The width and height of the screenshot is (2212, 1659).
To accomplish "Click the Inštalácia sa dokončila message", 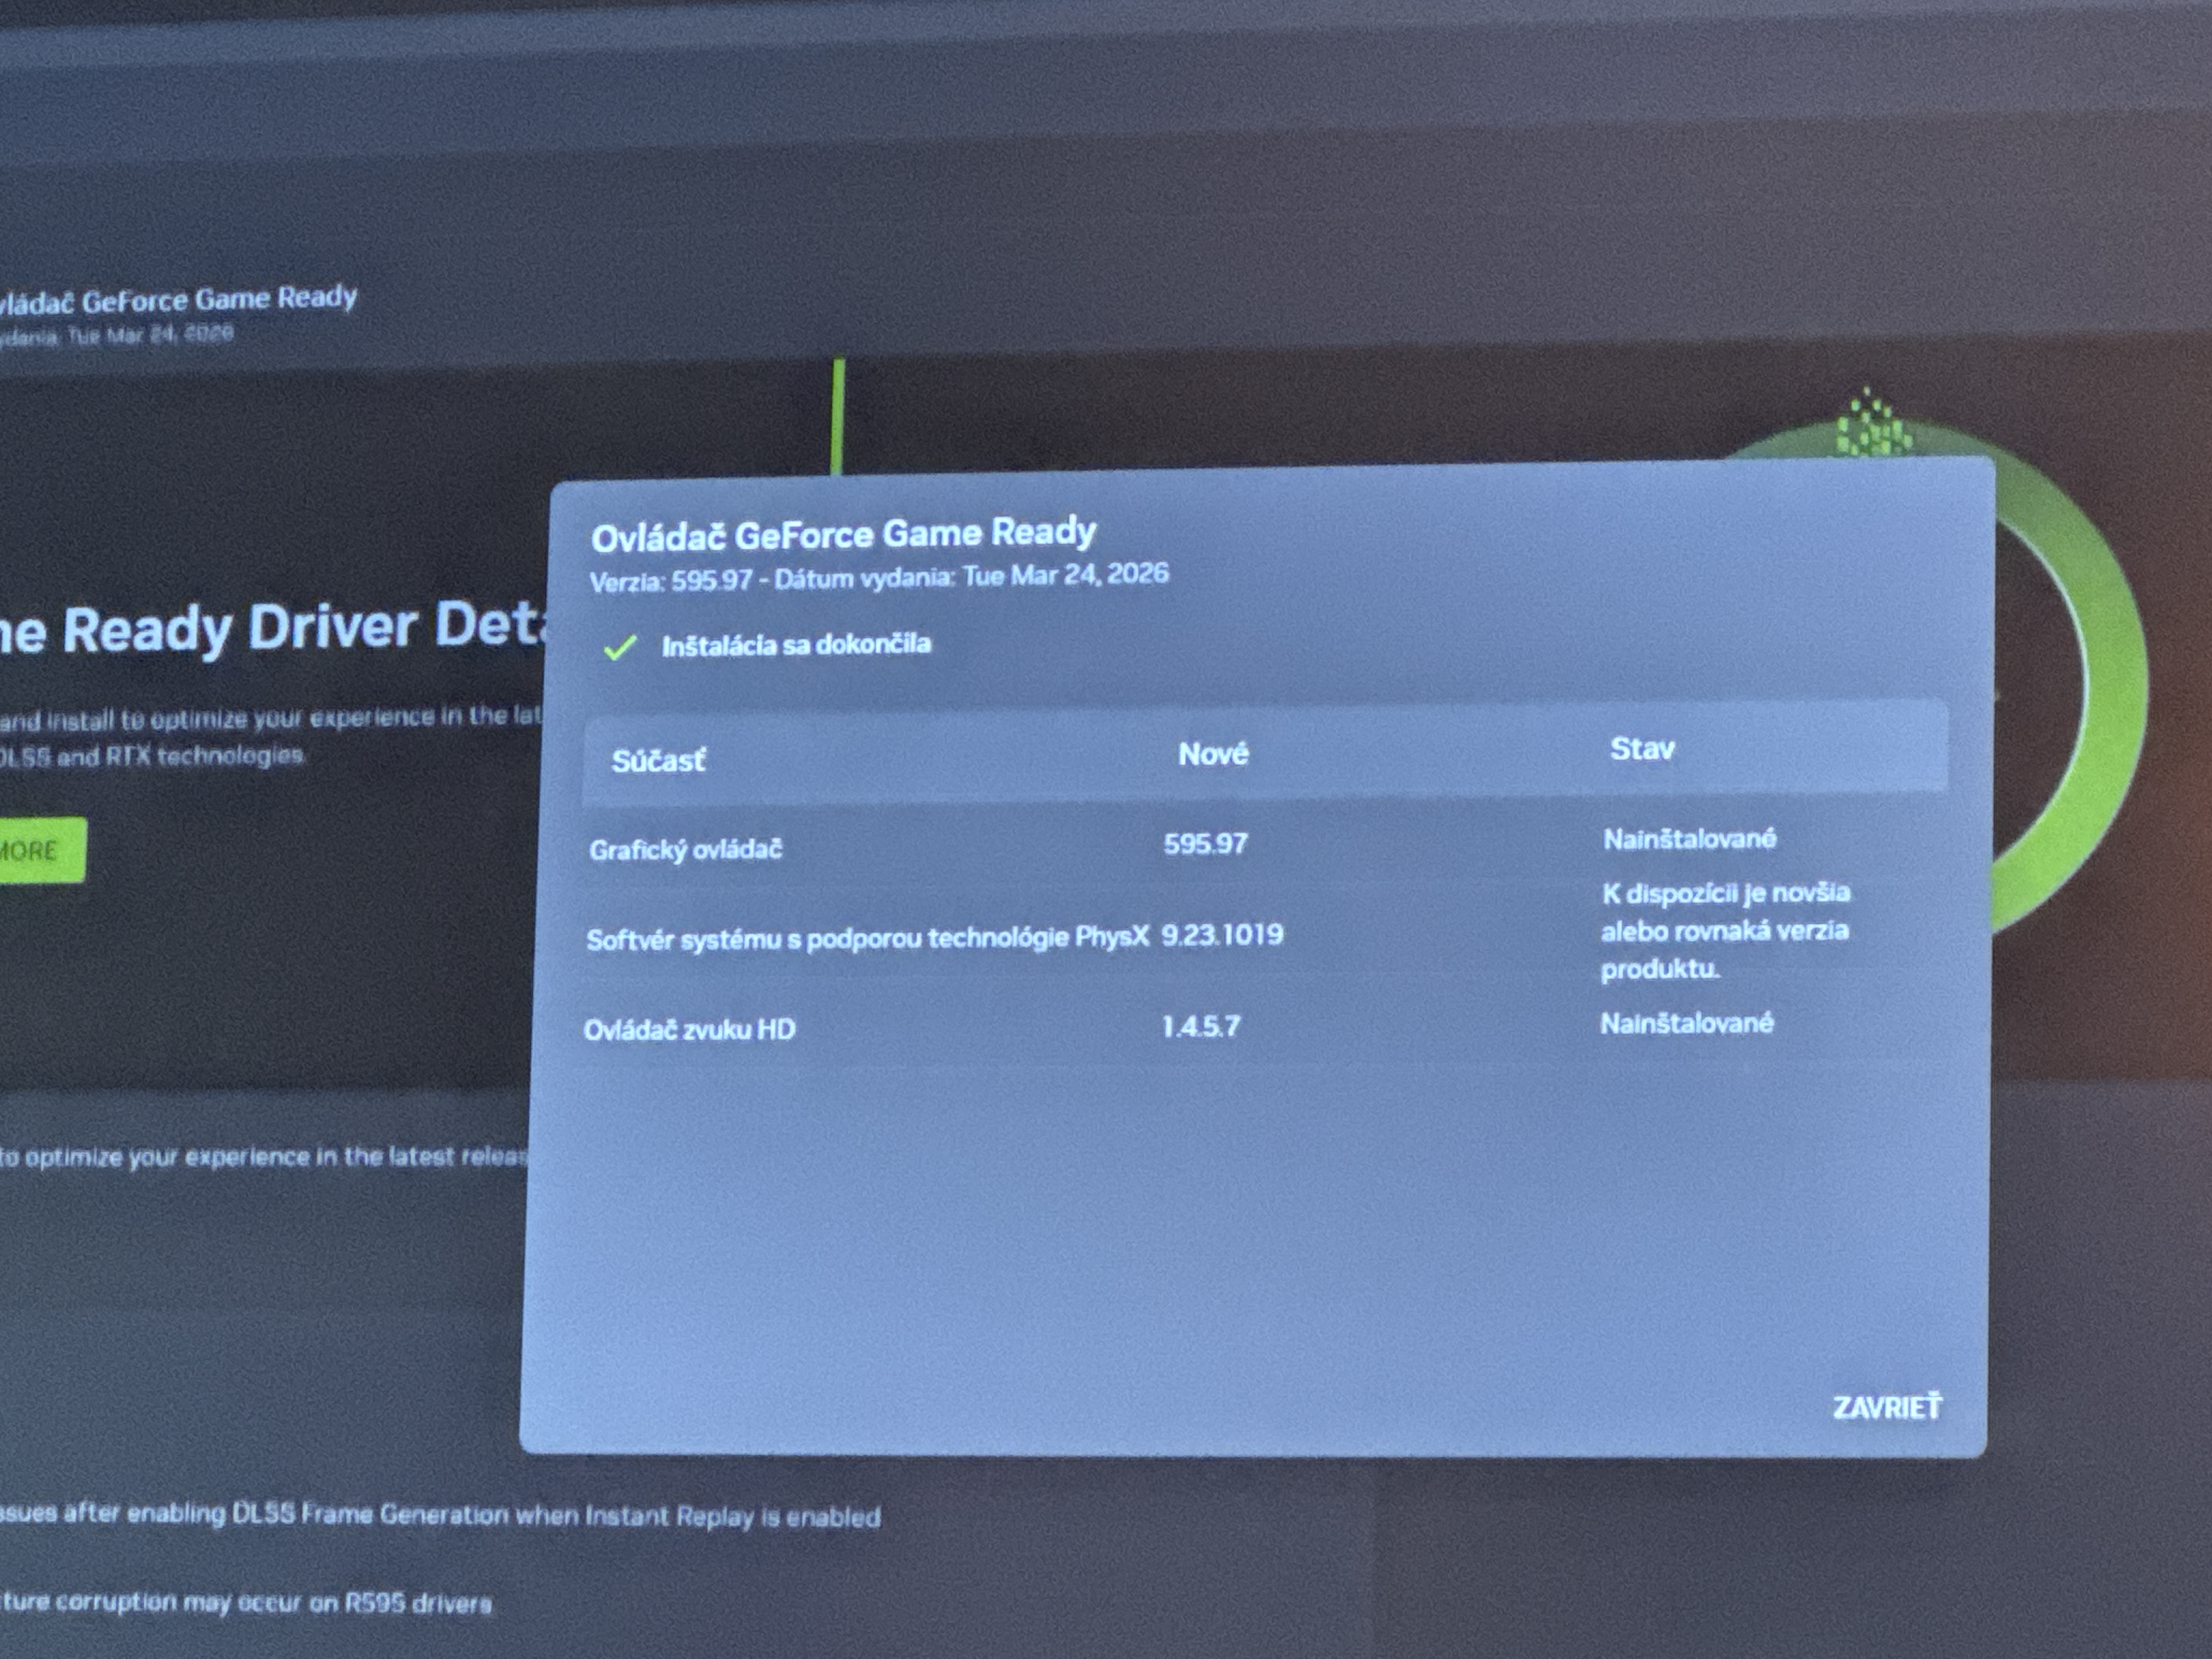I will (796, 644).
